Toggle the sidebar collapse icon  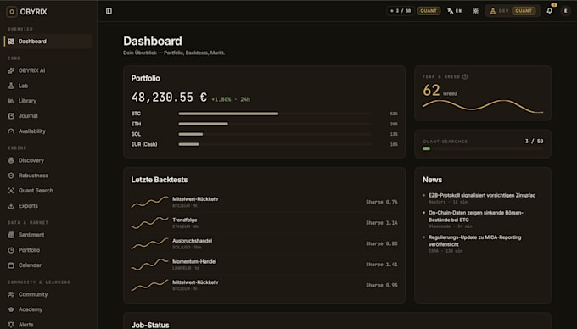(109, 11)
